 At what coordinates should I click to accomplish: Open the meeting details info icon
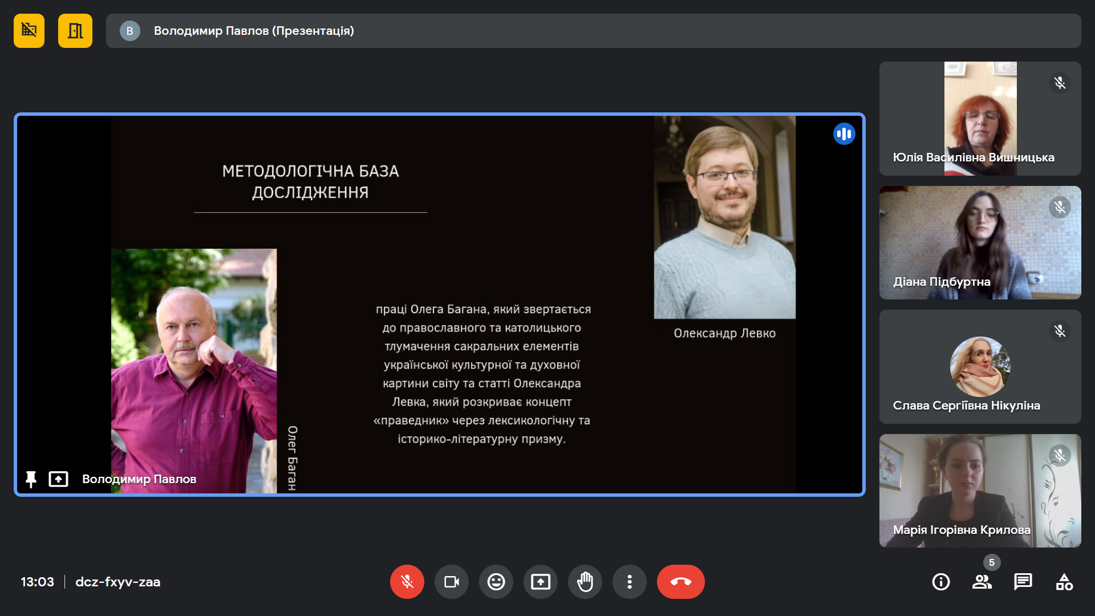pos(940,582)
